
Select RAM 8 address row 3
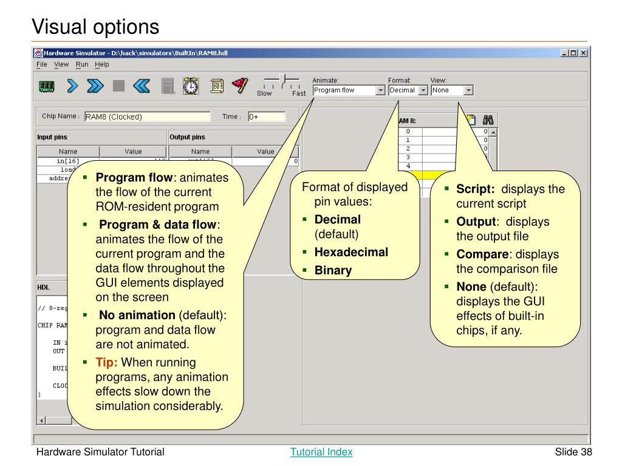443,158
